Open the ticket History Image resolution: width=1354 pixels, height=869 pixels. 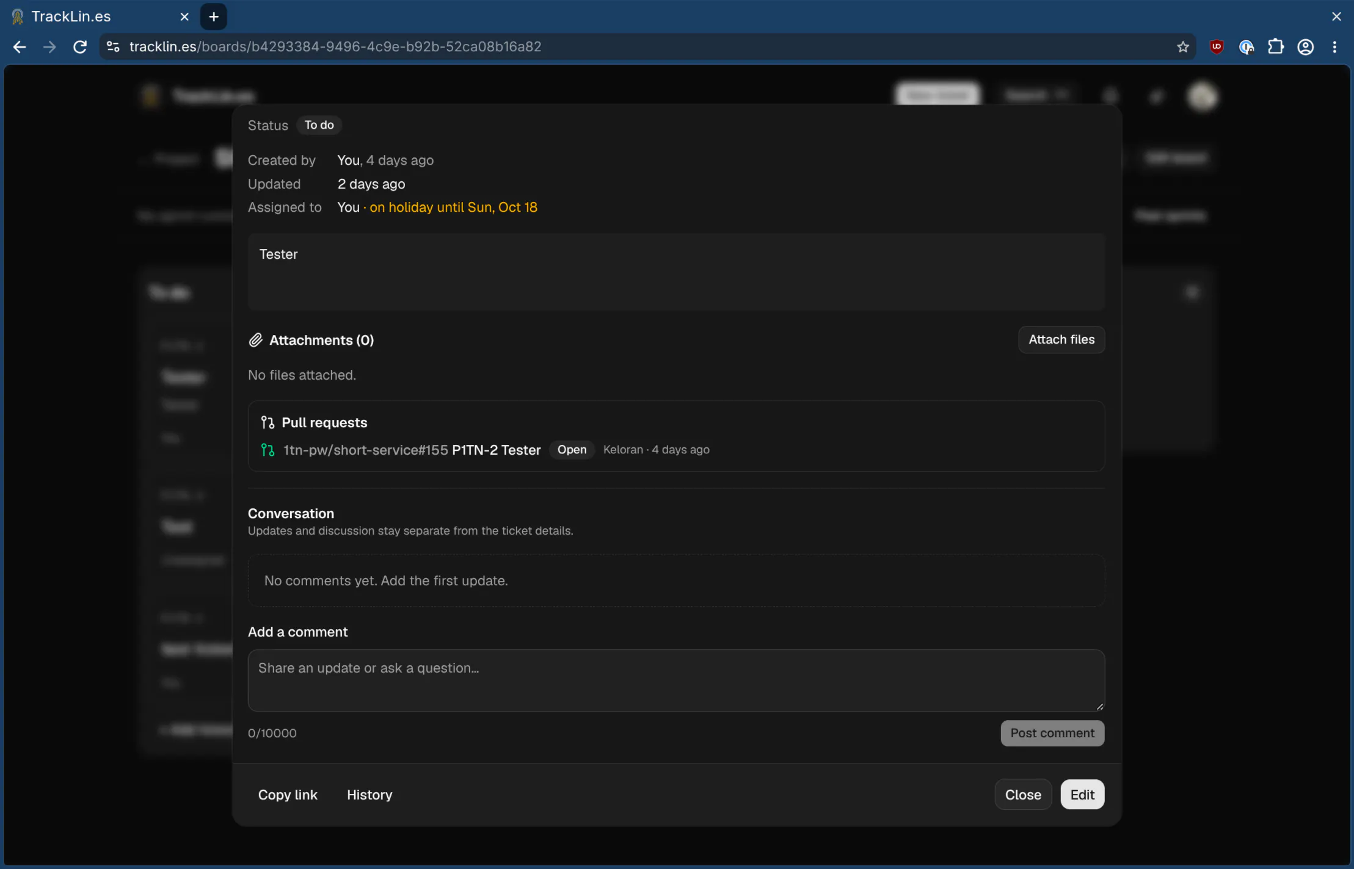pos(369,795)
